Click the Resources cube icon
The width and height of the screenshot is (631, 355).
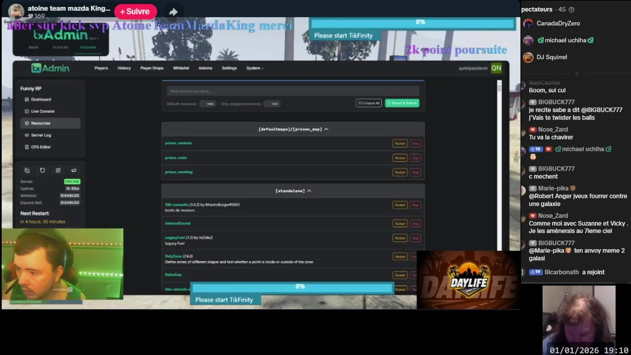click(x=27, y=123)
